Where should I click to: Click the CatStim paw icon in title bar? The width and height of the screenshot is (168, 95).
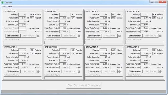[x=3, y=2]
